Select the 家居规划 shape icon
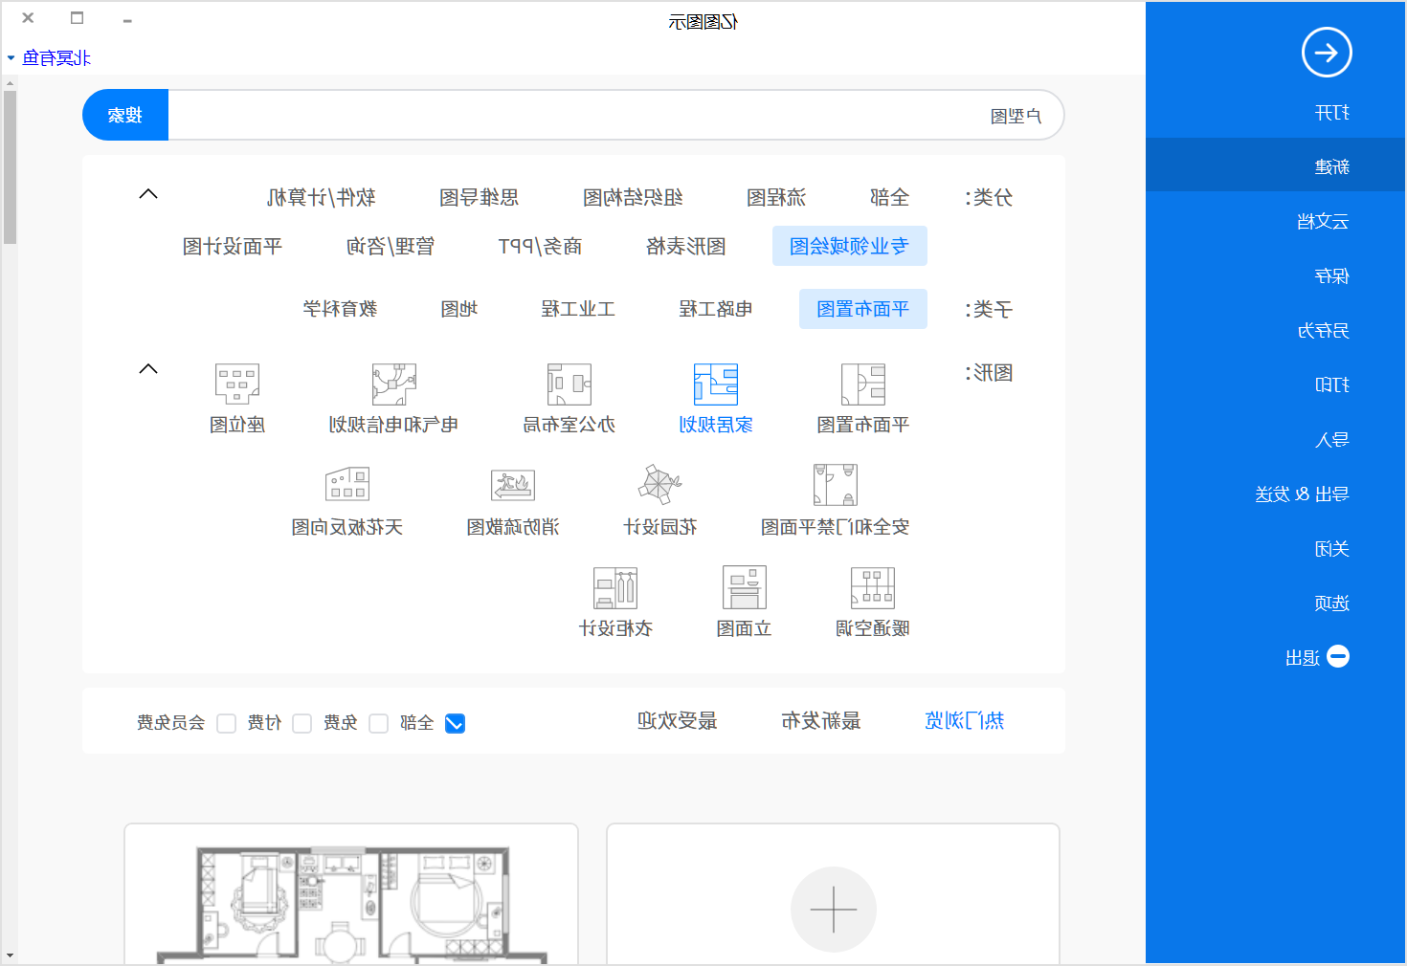Viewport: 1407px width, 966px height. (x=716, y=384)
